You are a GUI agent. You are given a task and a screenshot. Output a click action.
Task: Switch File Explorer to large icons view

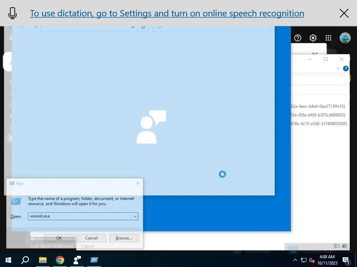[x=344, y=246]
